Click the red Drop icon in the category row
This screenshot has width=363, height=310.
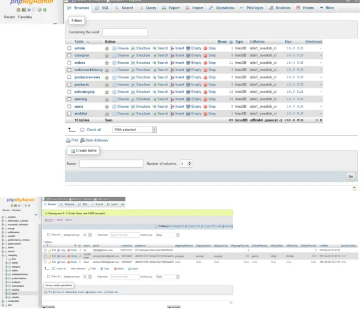(x=205, y=56)
